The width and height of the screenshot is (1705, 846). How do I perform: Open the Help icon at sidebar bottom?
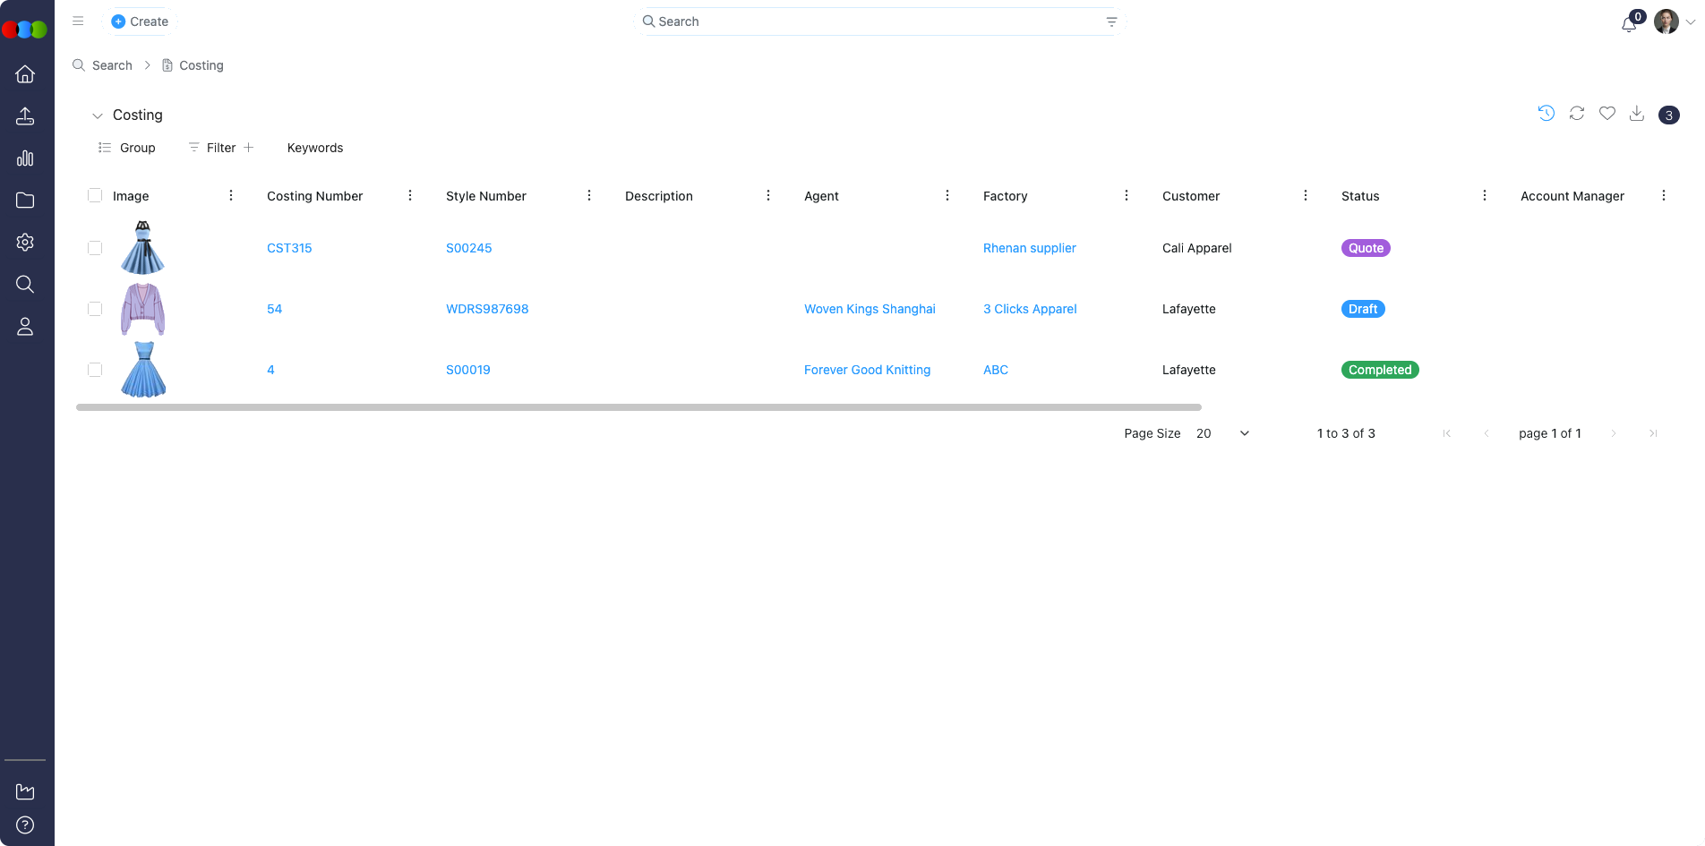pos(24,825)
